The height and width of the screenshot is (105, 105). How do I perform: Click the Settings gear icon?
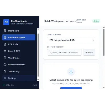pos(5,78)
